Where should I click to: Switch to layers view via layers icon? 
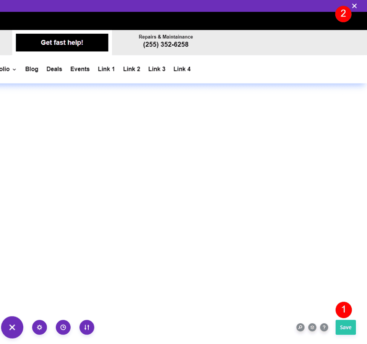(312, 328)
